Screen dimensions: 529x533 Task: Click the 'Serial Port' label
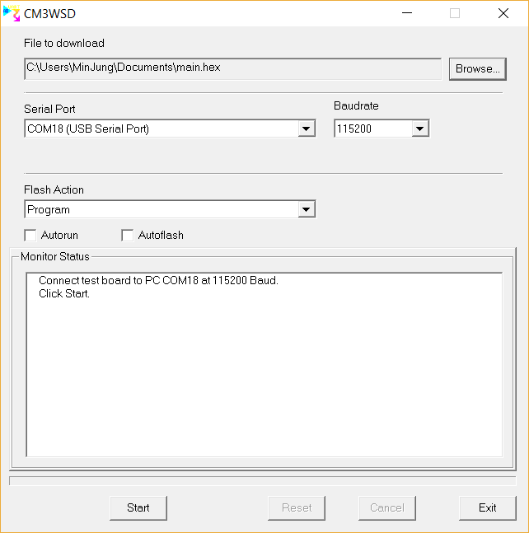[x=49, y=109]
